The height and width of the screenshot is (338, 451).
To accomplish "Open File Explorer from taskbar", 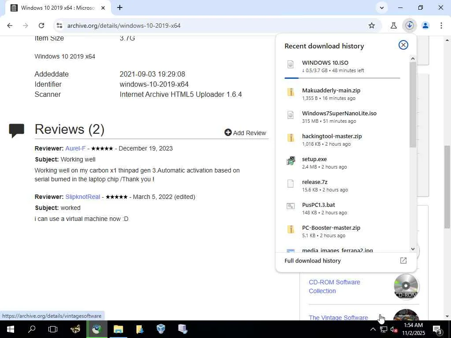I will pos(118,329).
